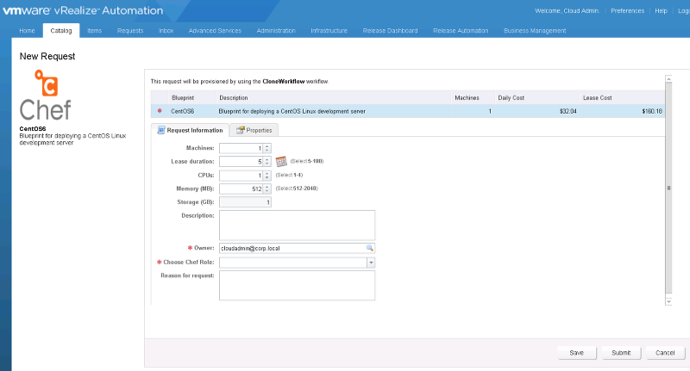690x371 pixels.
Task: Expand the Choose Chef Role dropdown
Action: point(371,262)
